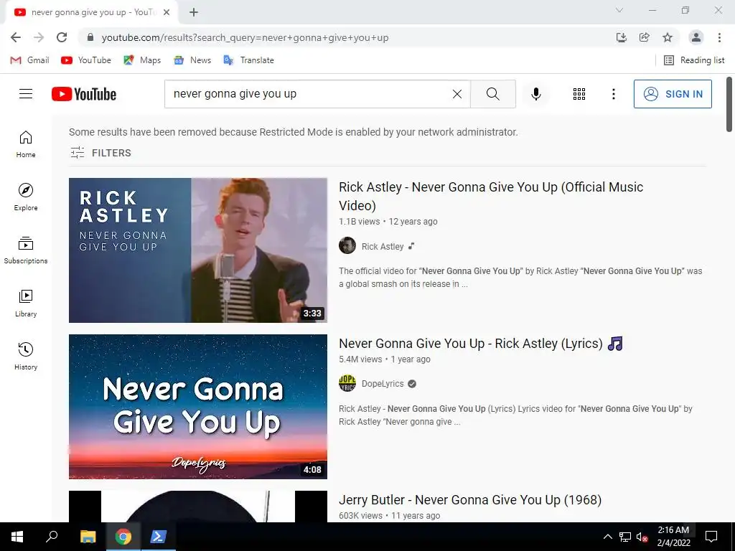Reload the current page

pyautogui.click(x=62, y=37)
